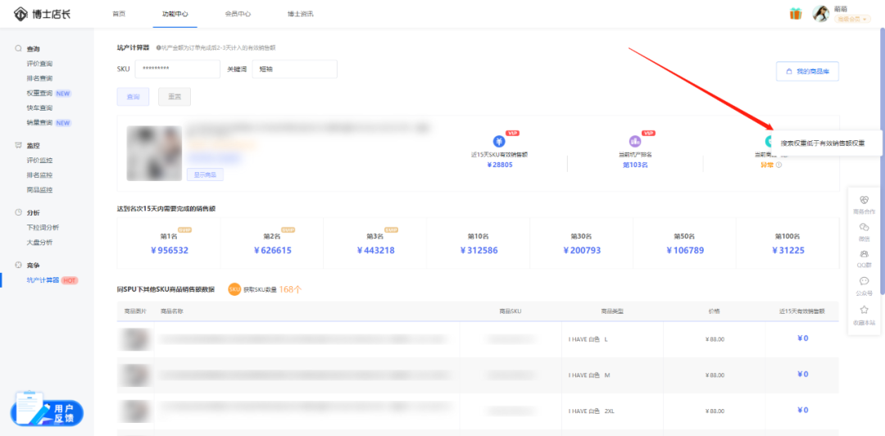Click the compass icon beside 竞争

18,265
